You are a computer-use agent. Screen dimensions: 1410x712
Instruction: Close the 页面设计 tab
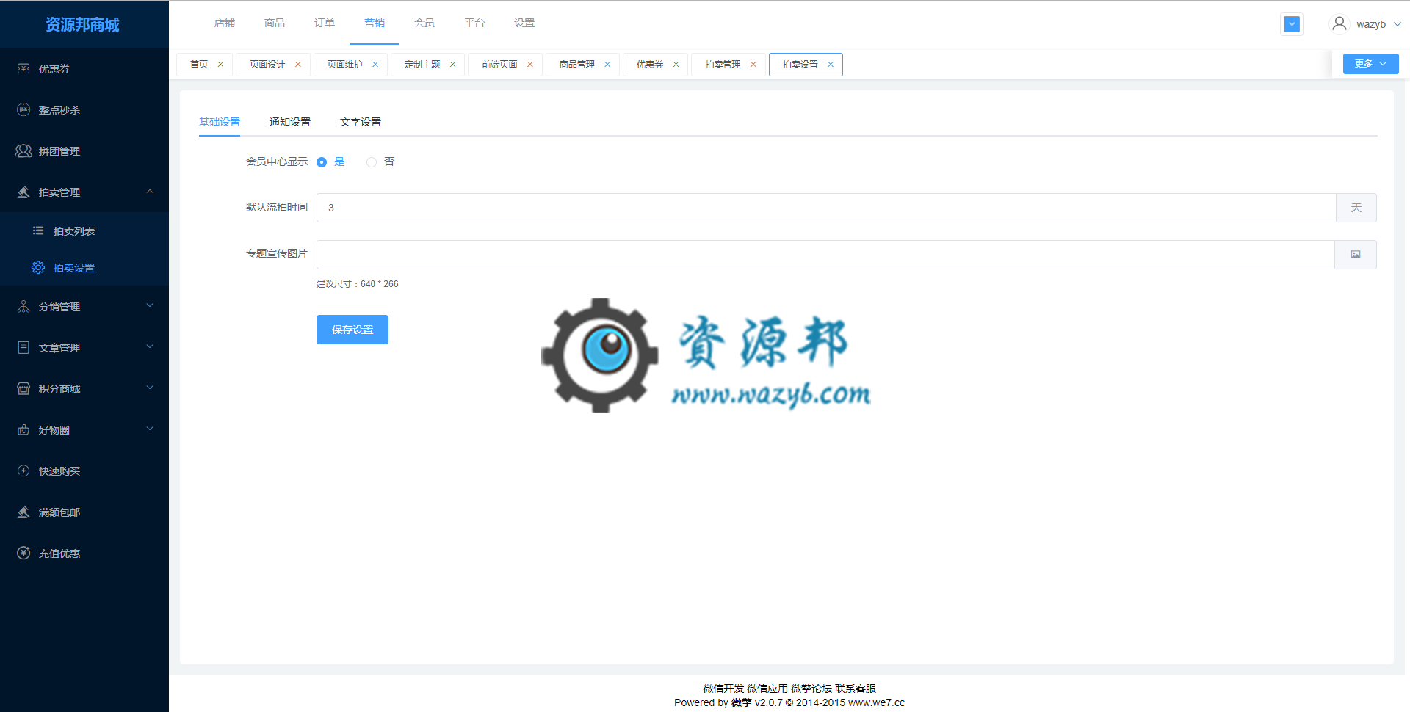tap(298, 65)
